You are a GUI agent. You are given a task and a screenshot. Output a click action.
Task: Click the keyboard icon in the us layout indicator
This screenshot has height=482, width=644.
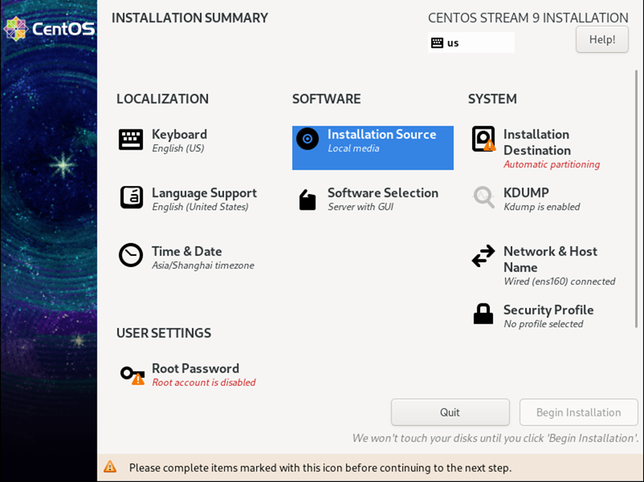tap(438, 42)
